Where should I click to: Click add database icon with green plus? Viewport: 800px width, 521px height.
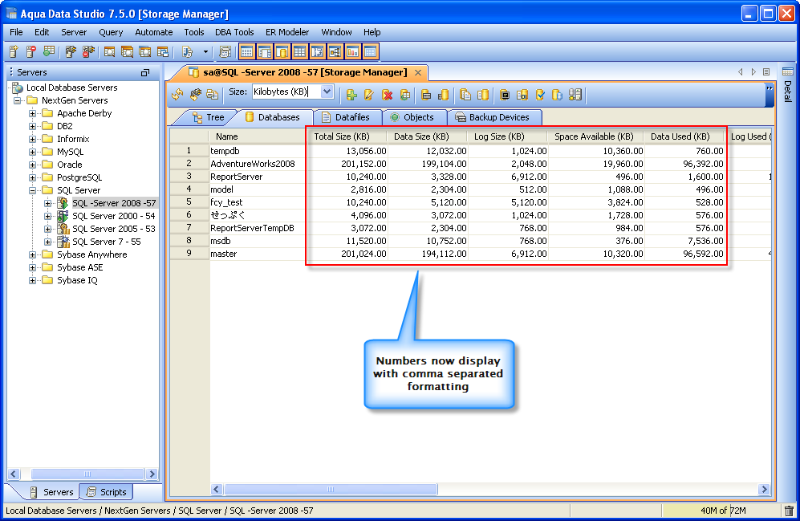(x=351, y=95)
